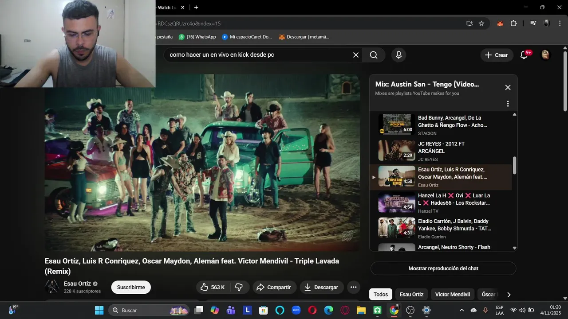This screenshot has width=568, height=319.
Task: Open taskbar Buscar search box
Action: coord(149,310)
